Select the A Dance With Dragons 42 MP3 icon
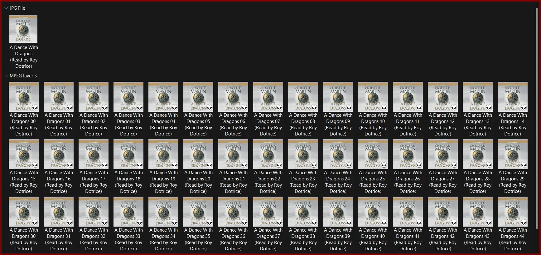Viewport: 541px width, 255px height. [x=443, y=212]
